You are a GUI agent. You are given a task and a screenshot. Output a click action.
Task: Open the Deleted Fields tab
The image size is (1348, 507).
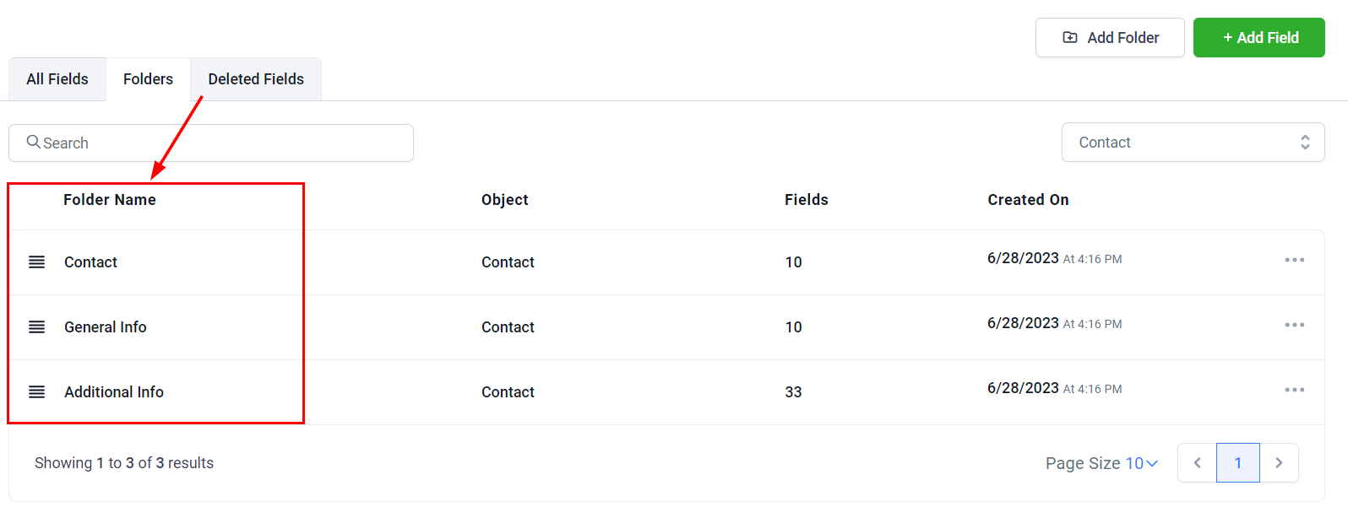tap(256, 79)
